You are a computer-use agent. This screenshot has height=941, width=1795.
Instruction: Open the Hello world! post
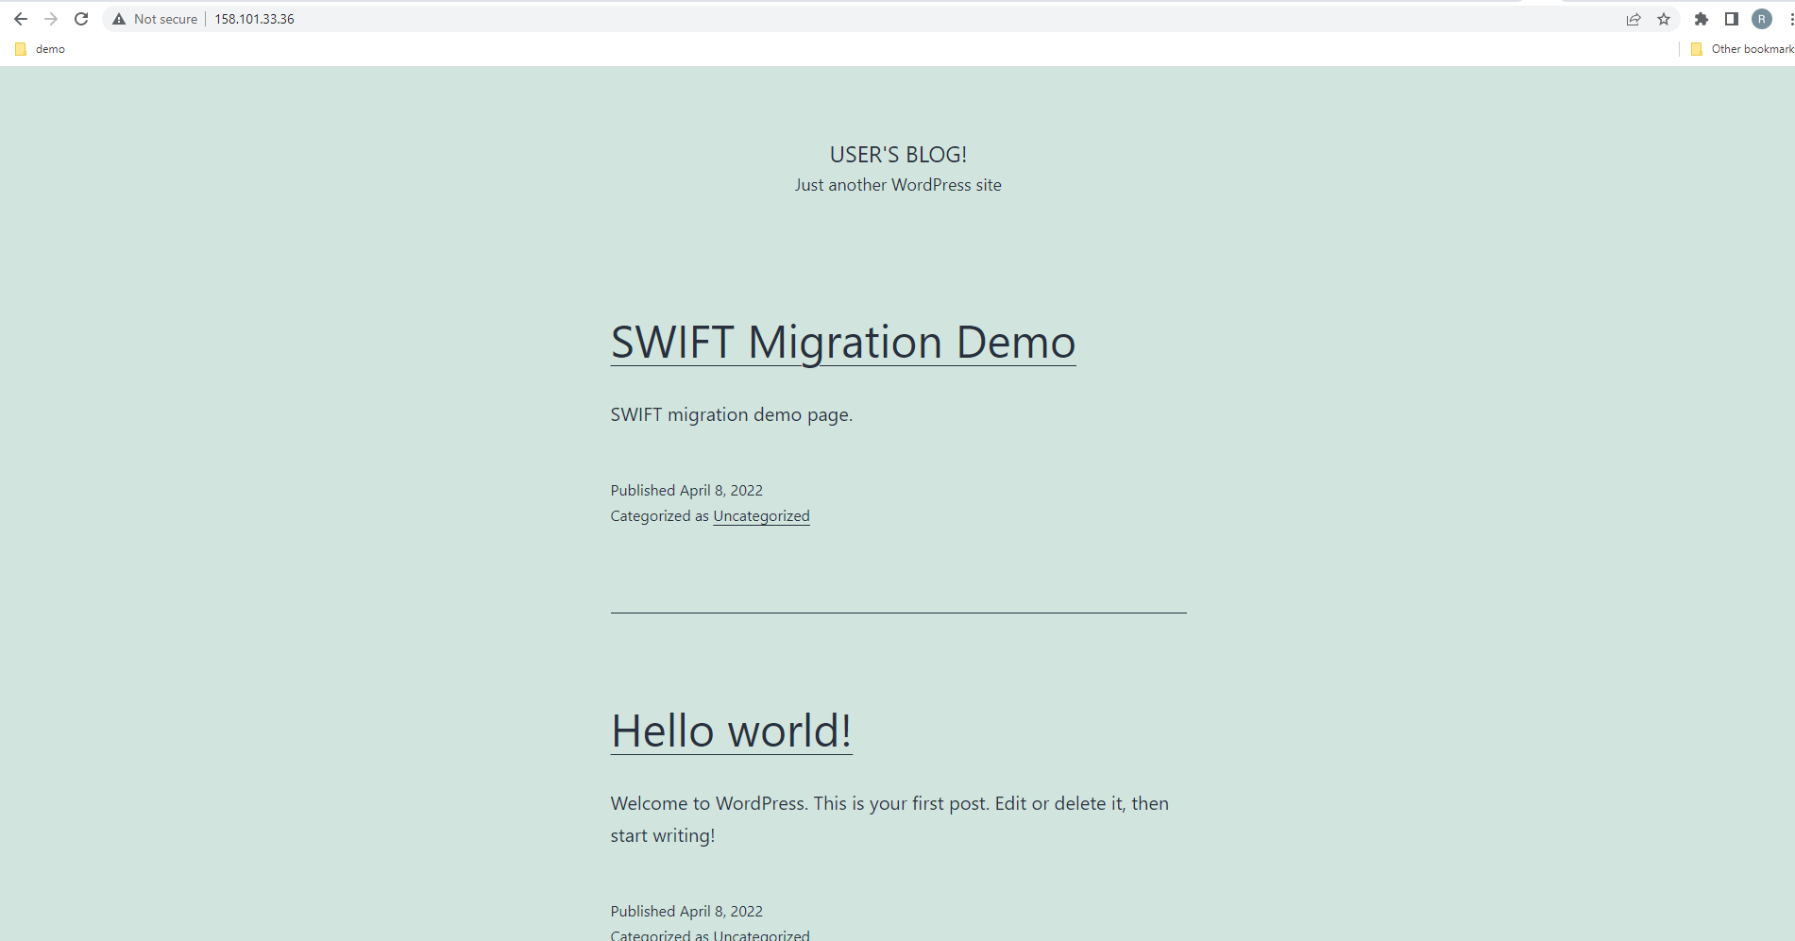click(x=732, y=731)
